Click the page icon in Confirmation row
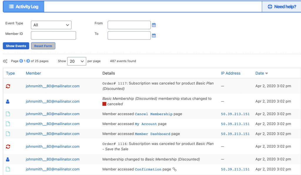This screenshot has width=301, height=175. 8,169
